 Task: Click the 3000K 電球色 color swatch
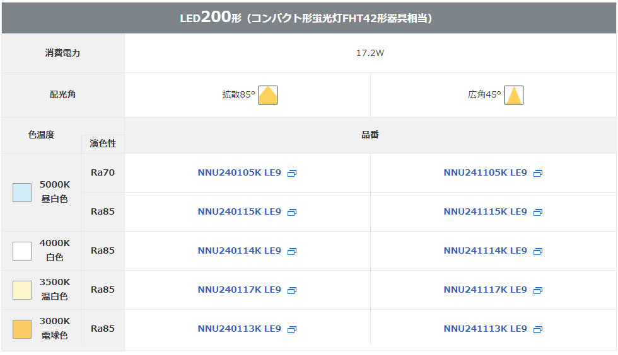point(22,329)
